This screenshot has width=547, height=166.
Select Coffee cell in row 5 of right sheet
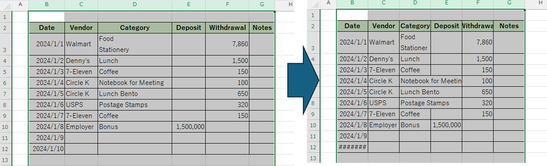415,70
